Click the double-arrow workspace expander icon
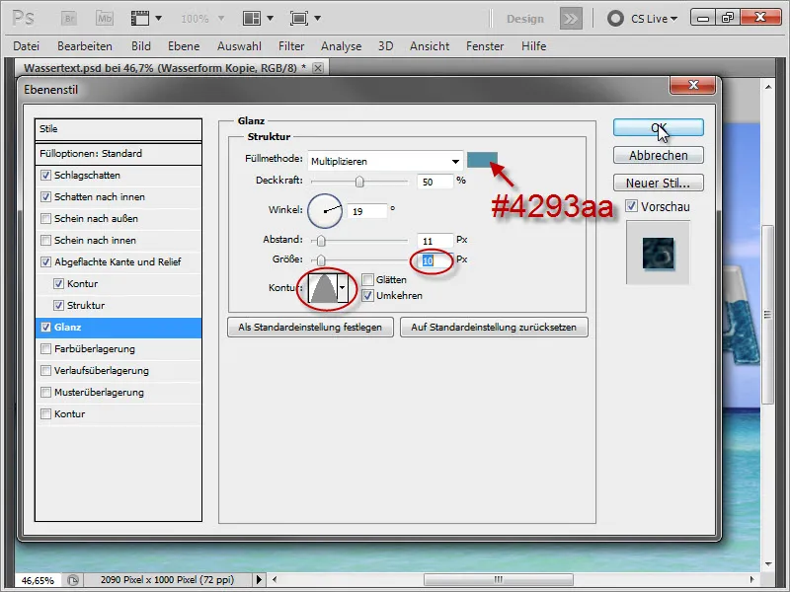This screenshot has height=592, width=790. 571,19
